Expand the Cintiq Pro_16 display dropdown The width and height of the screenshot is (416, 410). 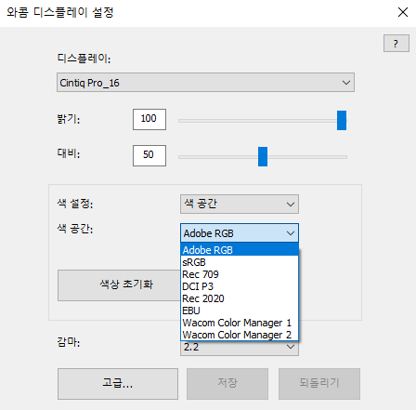tap(205, 83)
